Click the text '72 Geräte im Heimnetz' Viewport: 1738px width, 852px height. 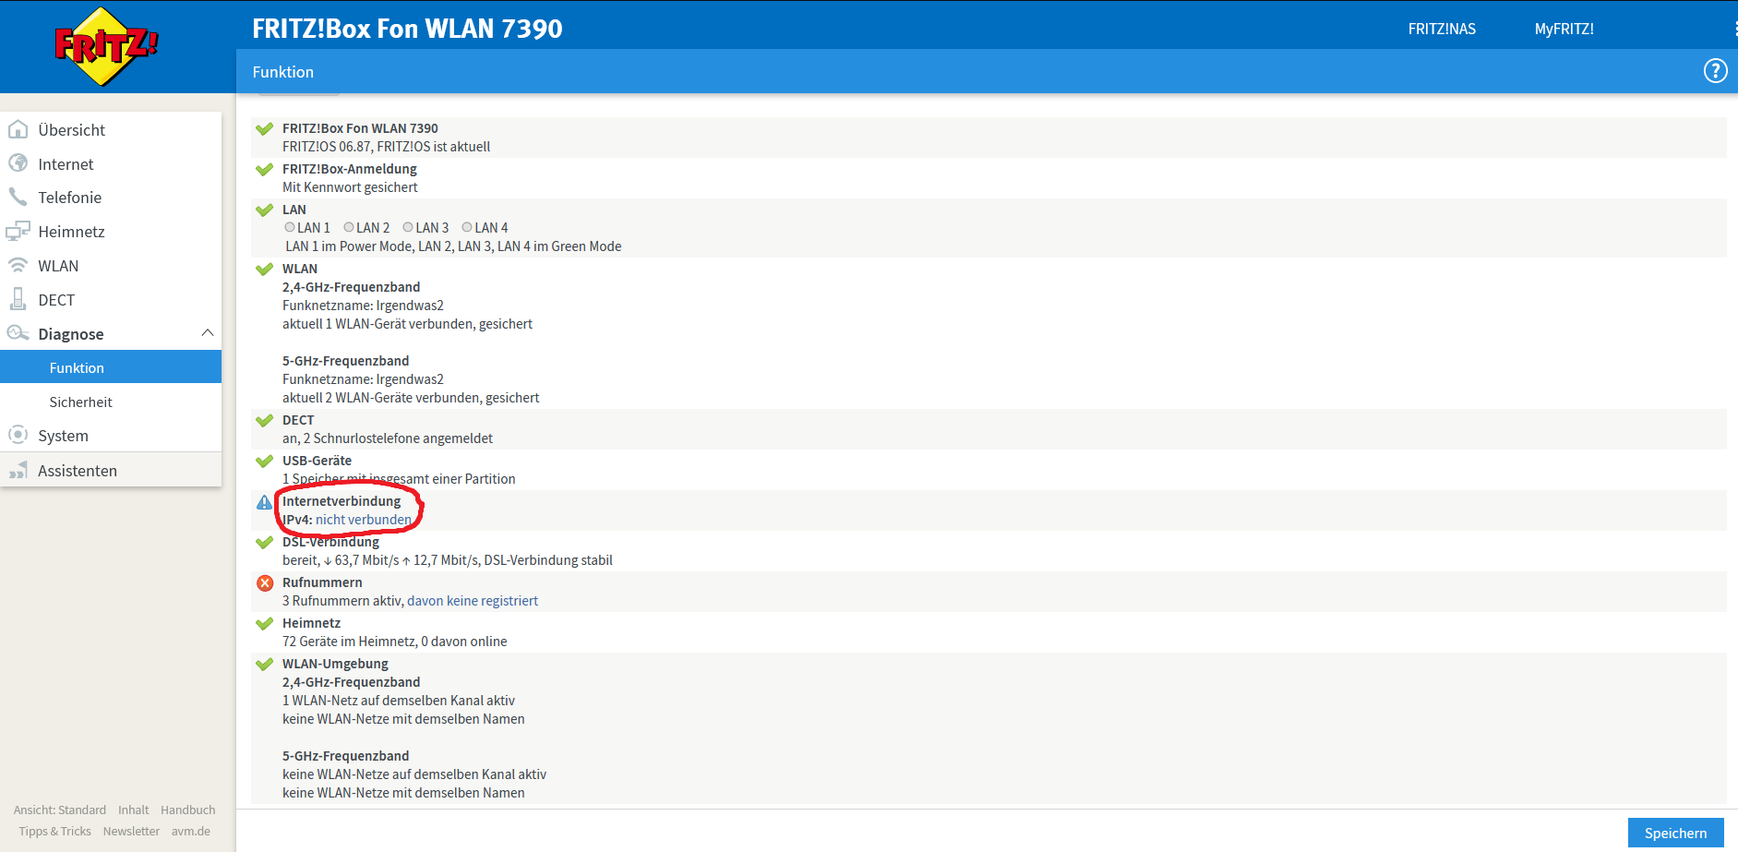(349, 642)
